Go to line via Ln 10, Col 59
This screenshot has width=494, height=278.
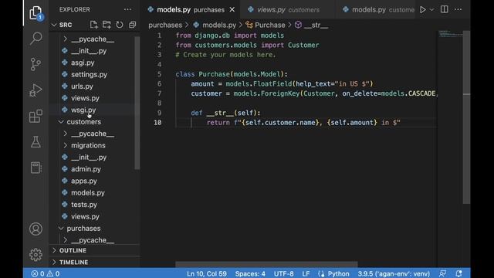click(207, 273)
